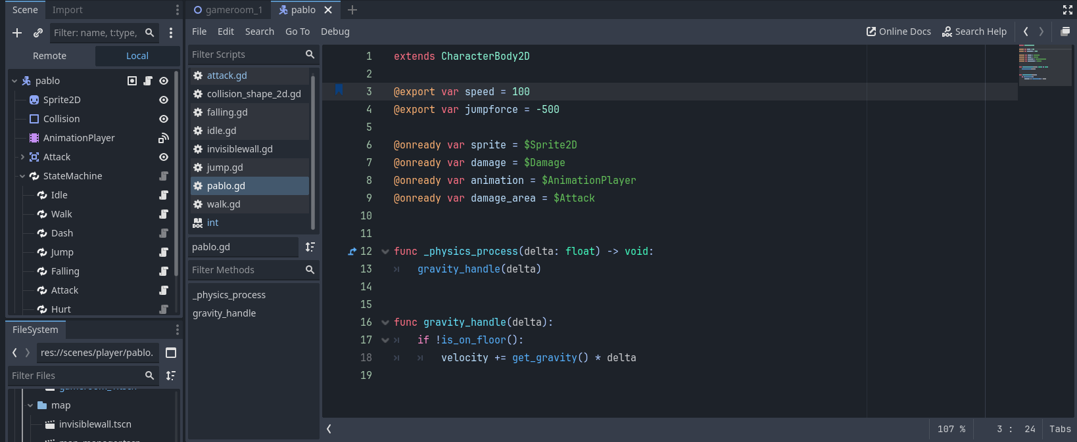1077x442 pixels.
Task: Open Online Docs link
Action: (x=898, y=32)
